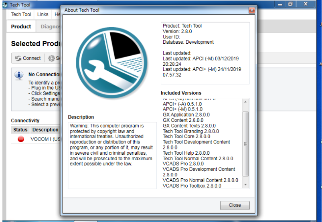The image size is (322, 222).
Task: Select 'APCI+ (-A) 0.5.1.0' entry
Action: 182,104
